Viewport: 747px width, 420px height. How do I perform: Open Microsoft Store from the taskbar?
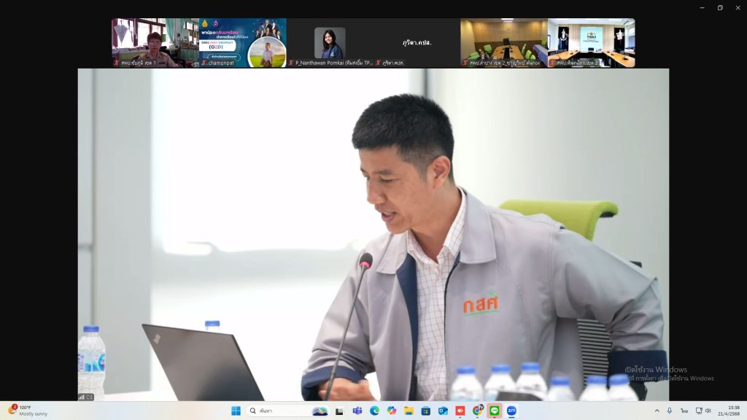pyautogui.click(x=426, y=411)
